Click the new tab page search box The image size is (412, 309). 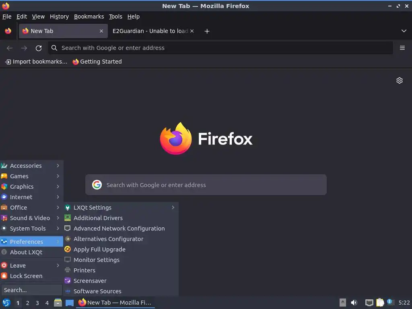point(206,185)
